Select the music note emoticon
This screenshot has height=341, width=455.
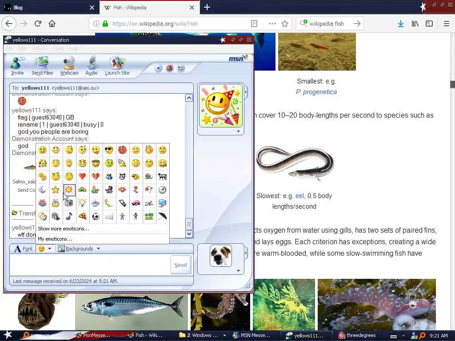[x=69, y=216]
